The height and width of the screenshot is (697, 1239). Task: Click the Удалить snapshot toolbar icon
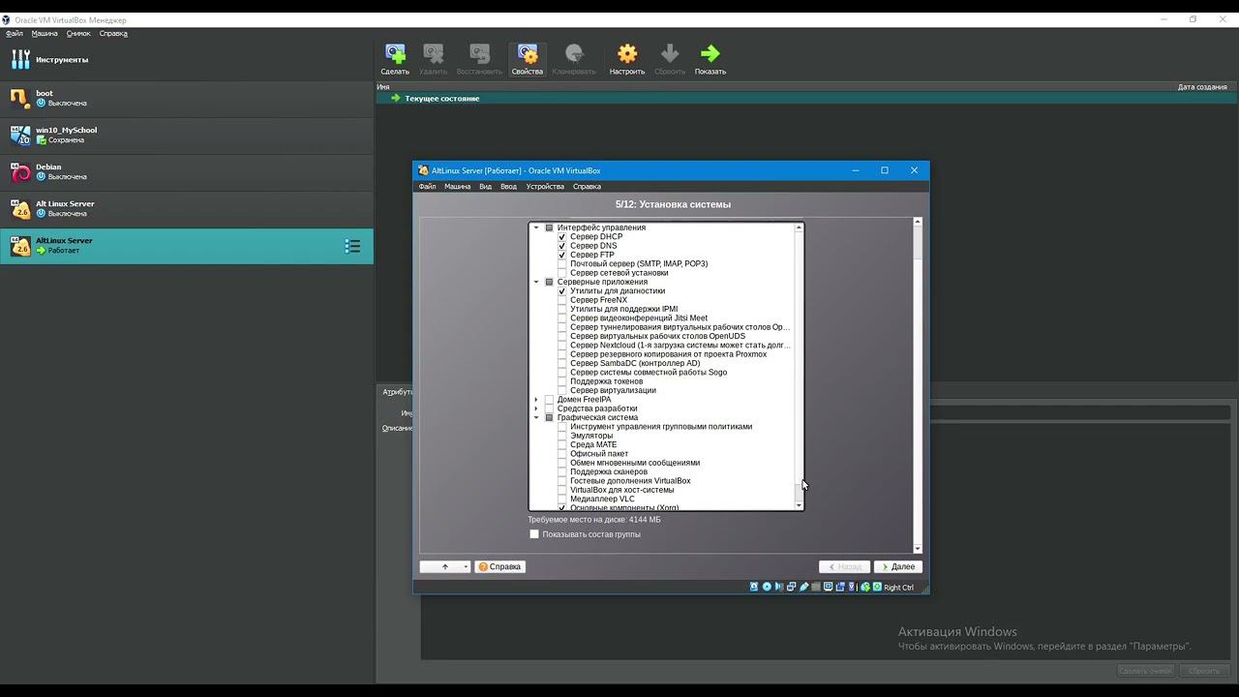tap(434, 53)
